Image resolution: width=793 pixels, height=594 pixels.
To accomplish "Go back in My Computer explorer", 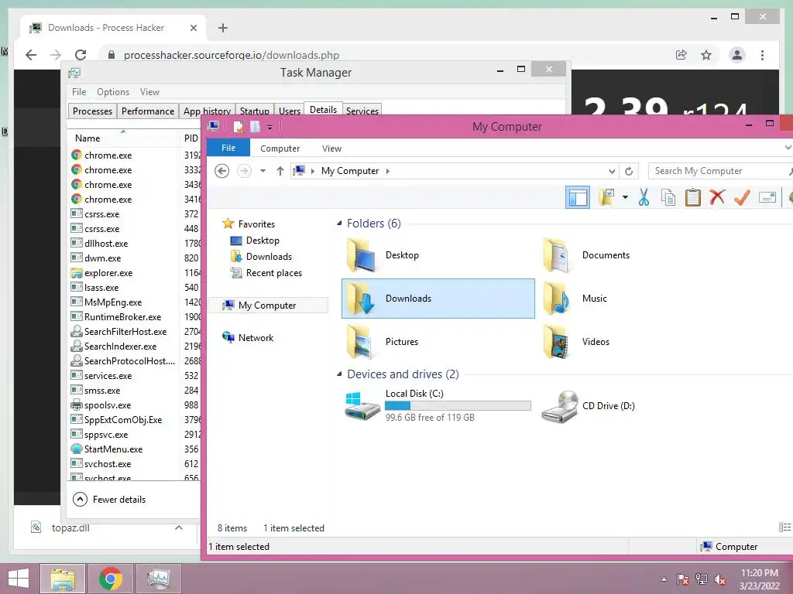I will (x=221, y=171).
